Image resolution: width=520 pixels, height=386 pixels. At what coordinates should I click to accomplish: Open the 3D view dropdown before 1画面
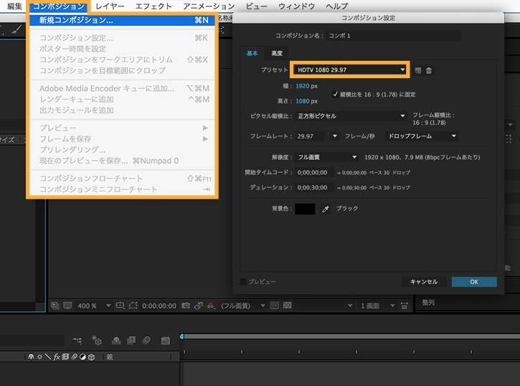click(x=324, y=306)
